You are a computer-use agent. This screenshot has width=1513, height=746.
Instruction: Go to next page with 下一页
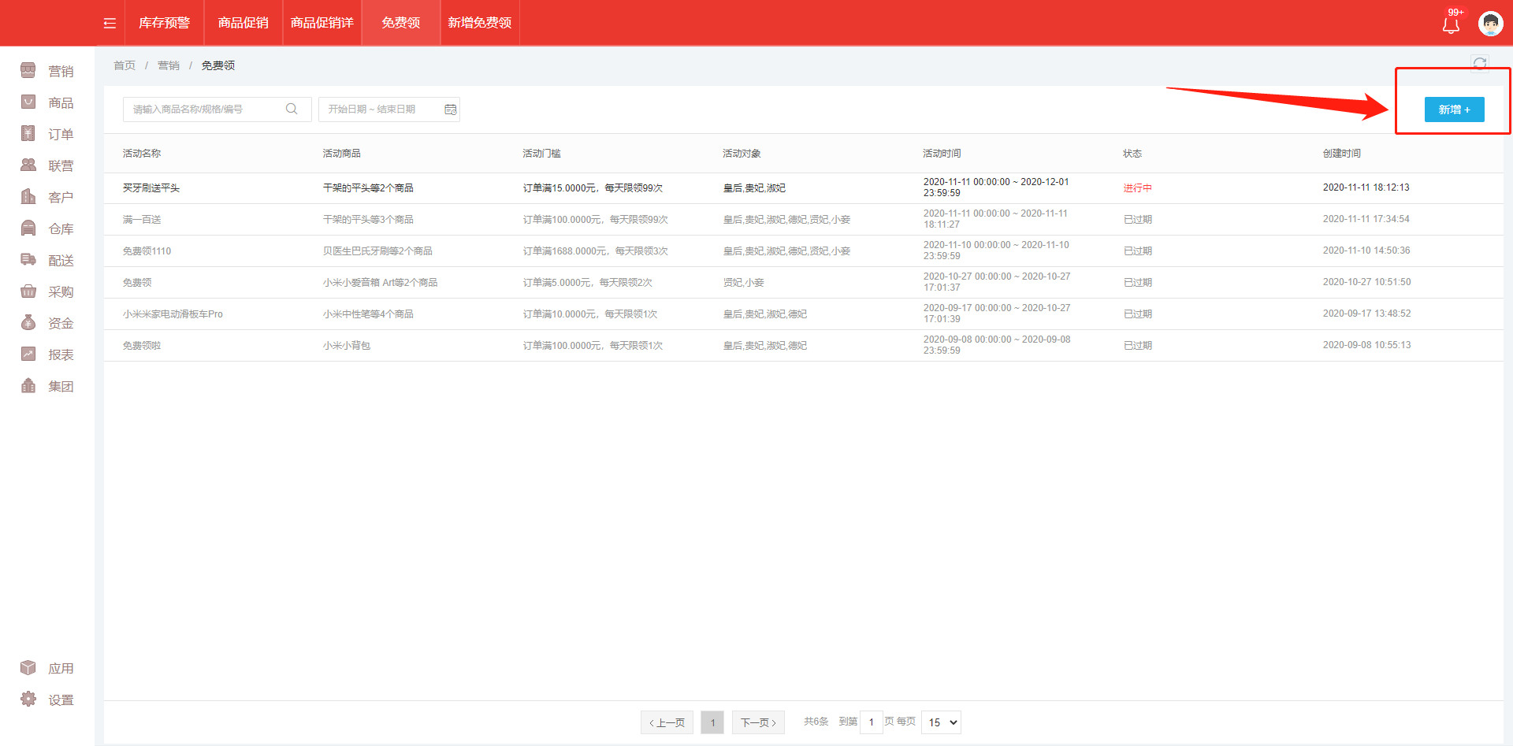click(x=758, y=722)
